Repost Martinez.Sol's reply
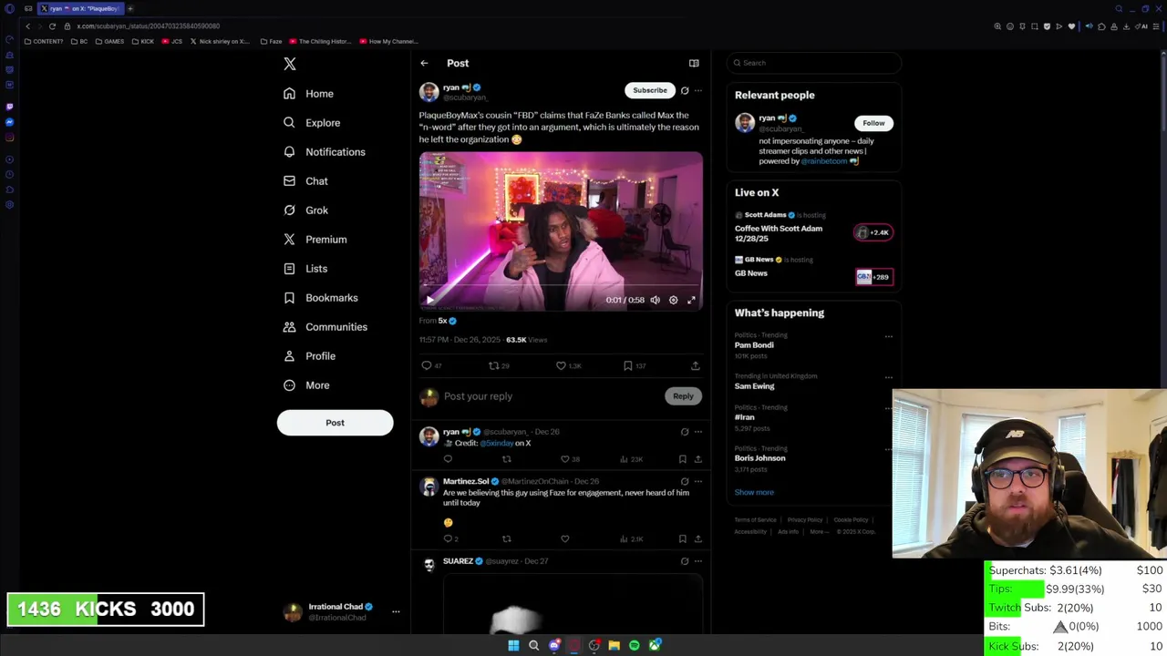The image size is (1167, 656). [x=507, y=538]
